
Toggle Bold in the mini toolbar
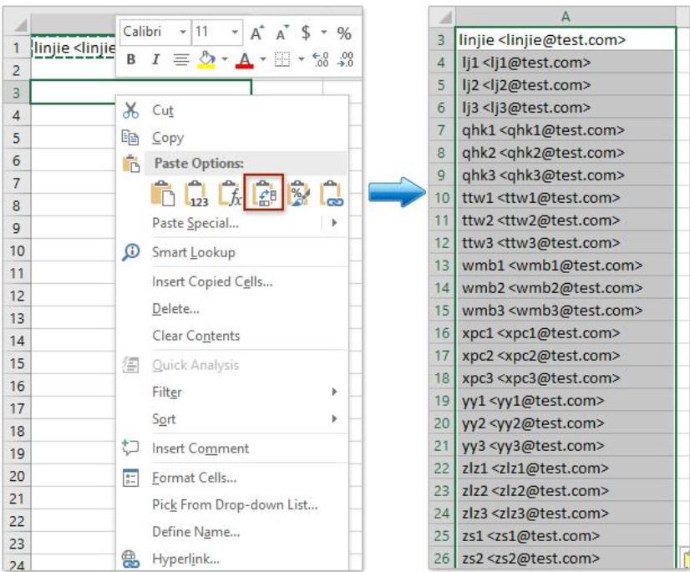[x=130, y=59]
